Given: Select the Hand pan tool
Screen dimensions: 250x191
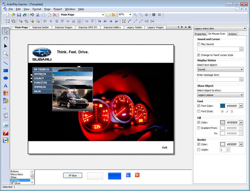Looking at the screenshot, I should pos(6,39).
